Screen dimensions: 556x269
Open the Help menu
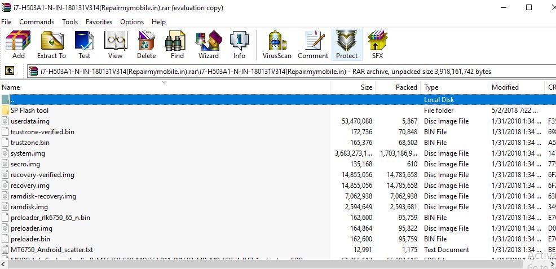coord(159,22)
